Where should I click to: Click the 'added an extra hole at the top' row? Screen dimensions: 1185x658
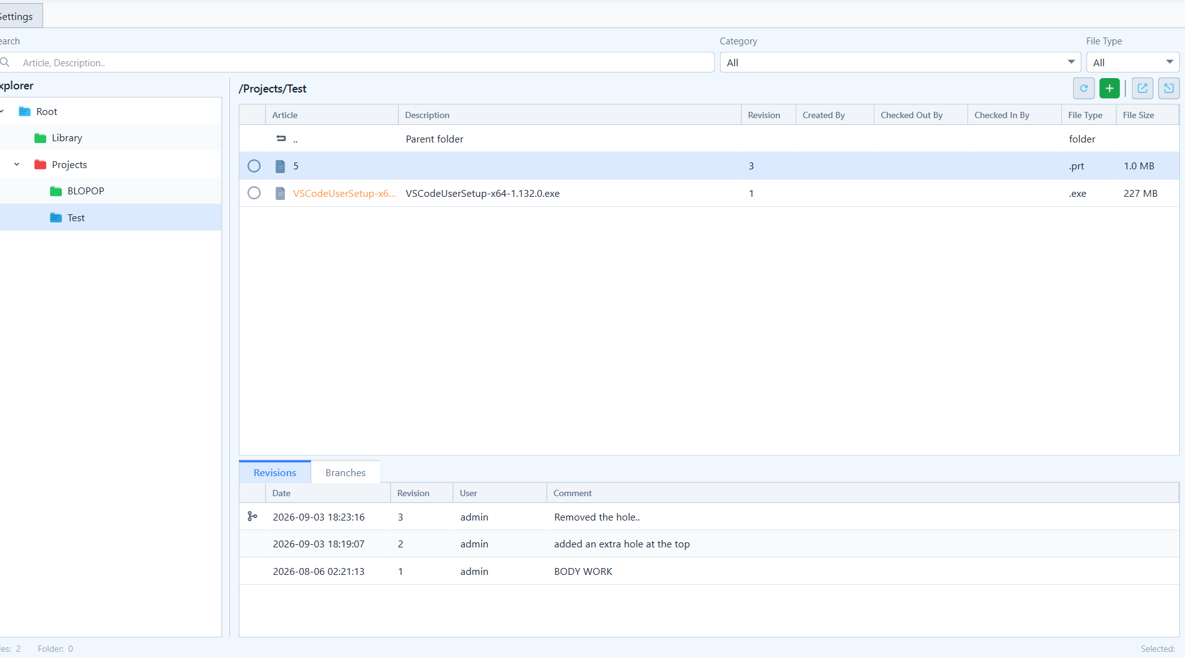tap(709, 544)
